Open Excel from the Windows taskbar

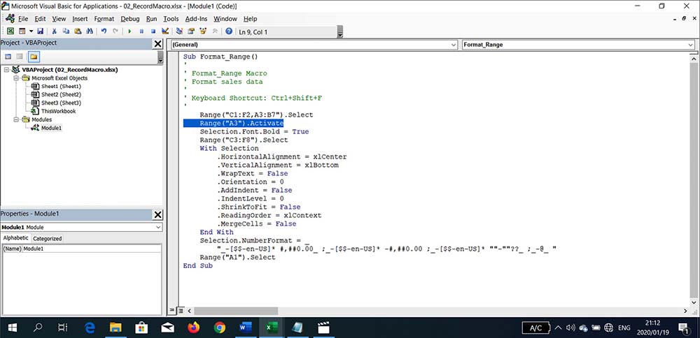tap(272, 328)
